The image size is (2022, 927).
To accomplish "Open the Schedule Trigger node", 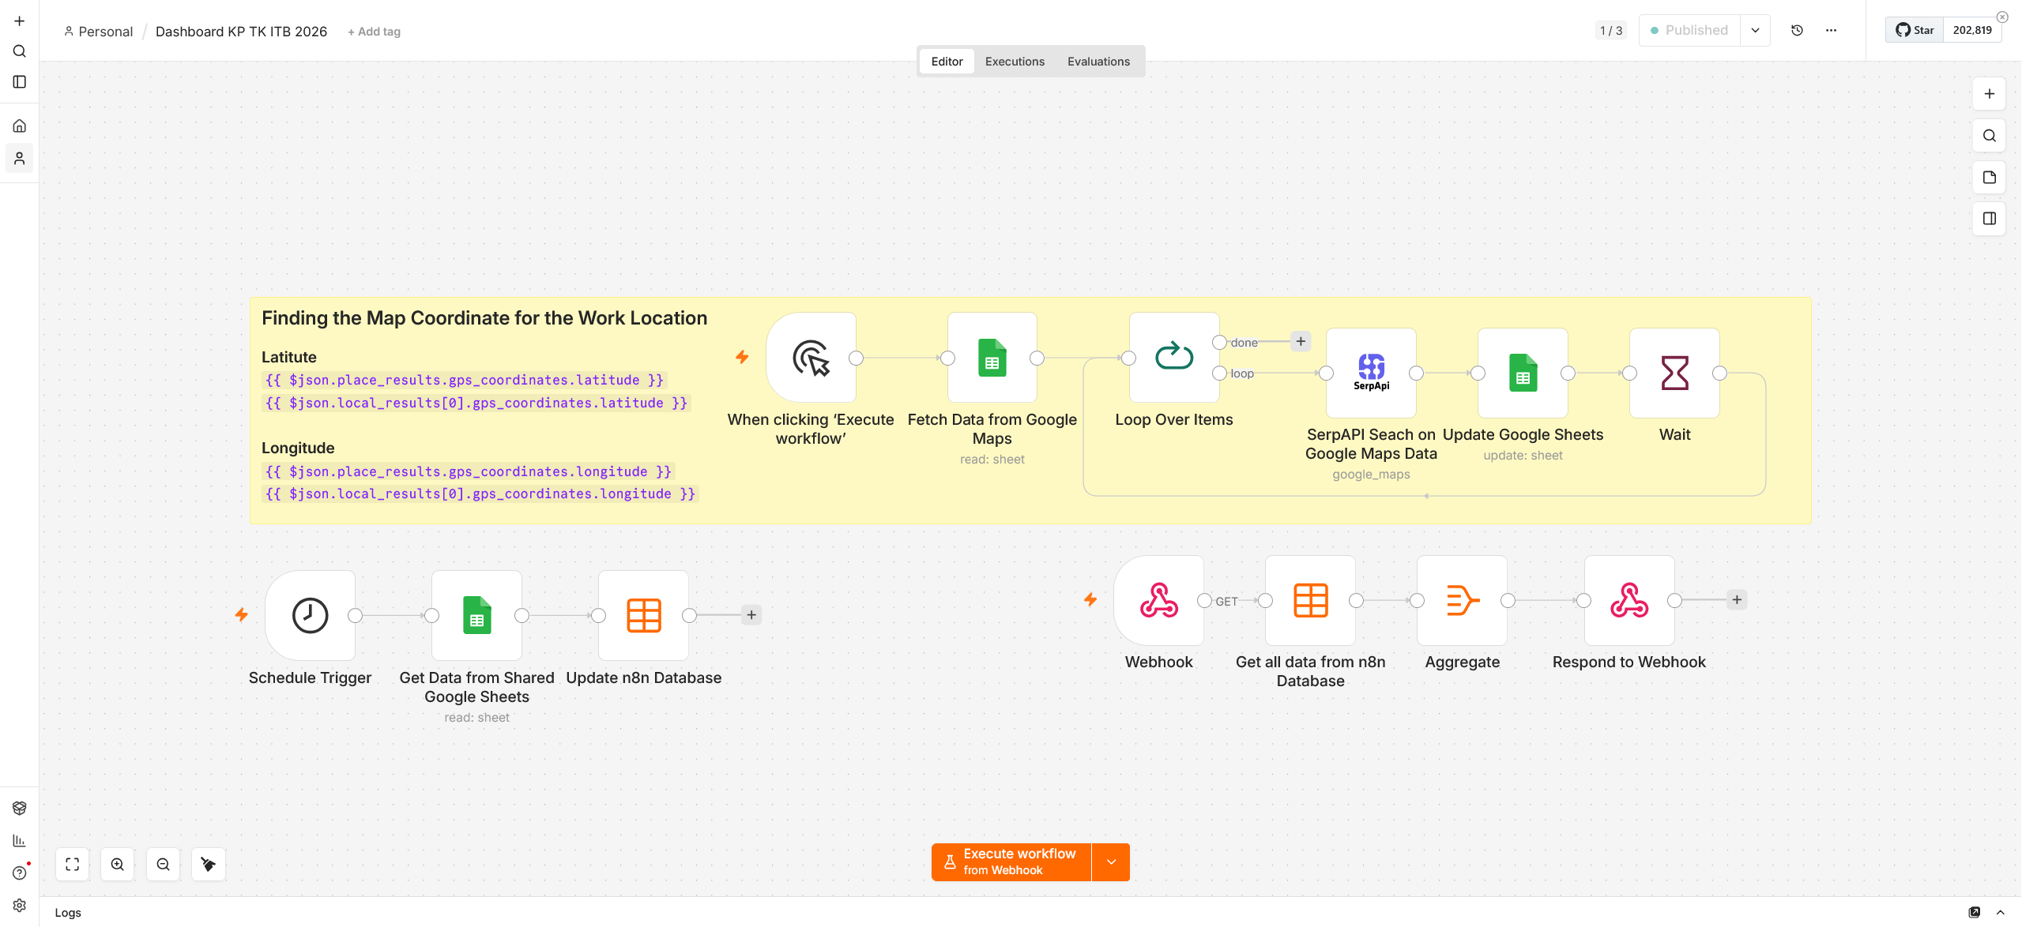I will click(310, 615).
